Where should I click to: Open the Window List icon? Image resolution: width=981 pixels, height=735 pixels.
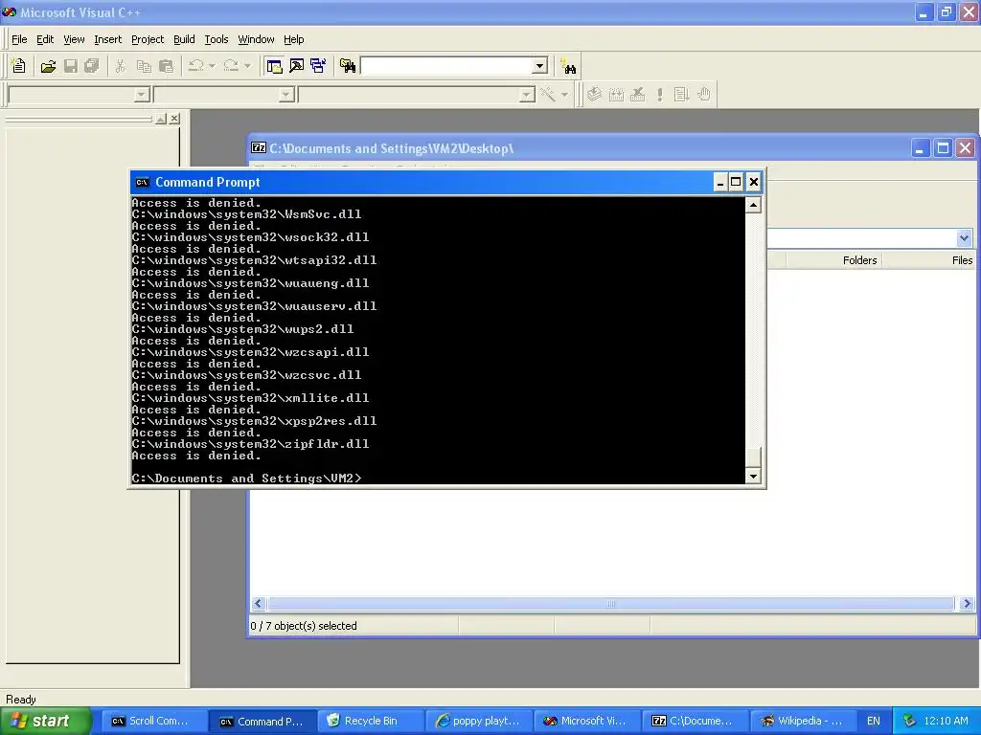(318, 66)
